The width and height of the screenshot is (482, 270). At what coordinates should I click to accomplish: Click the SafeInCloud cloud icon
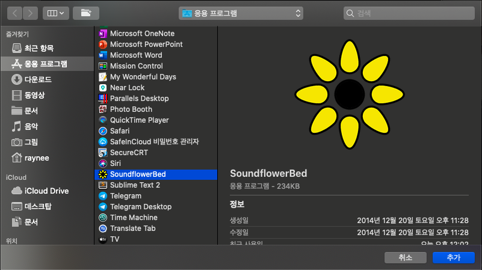tap(103, 141)
